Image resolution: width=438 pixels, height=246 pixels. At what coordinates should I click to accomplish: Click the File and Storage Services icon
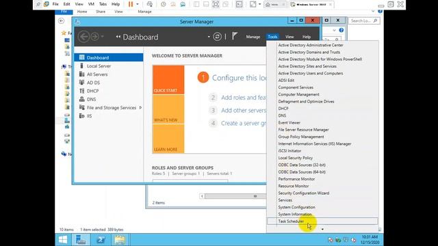pos(82,107)
